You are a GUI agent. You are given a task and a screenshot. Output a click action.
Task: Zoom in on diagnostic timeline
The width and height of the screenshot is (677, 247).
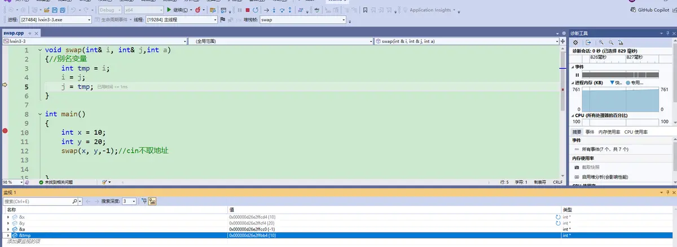[601, 42]
